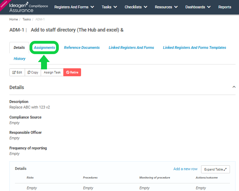Open the Resources dropdown
The image size is (239, 191).
pyautogui.click(x=166, y=7)
